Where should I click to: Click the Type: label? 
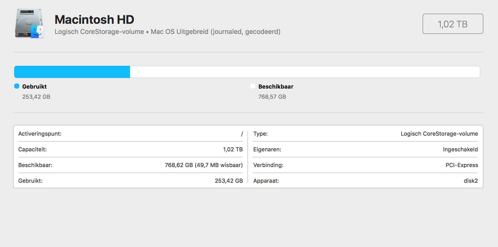click(260, 134)
